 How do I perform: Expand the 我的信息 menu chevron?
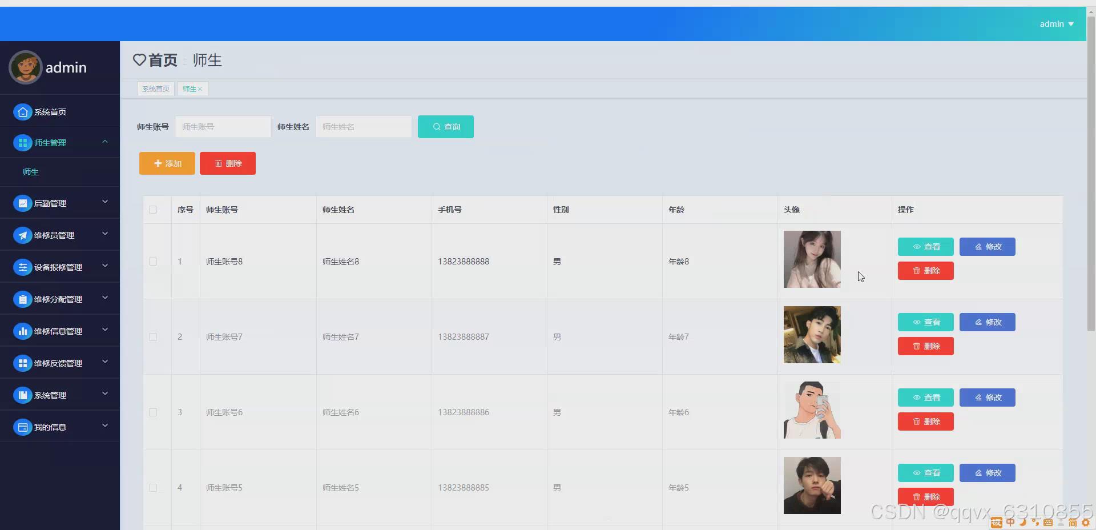point(105,425)
